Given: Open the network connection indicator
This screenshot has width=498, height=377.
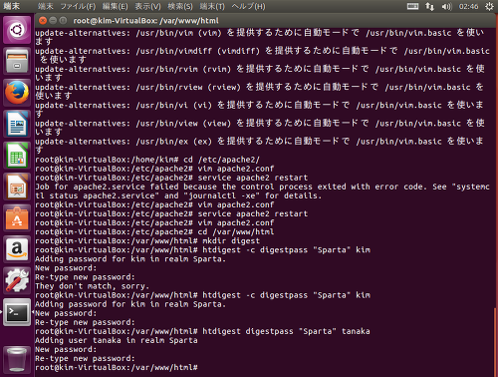Looking at the screenshot, I should point(429,6).
